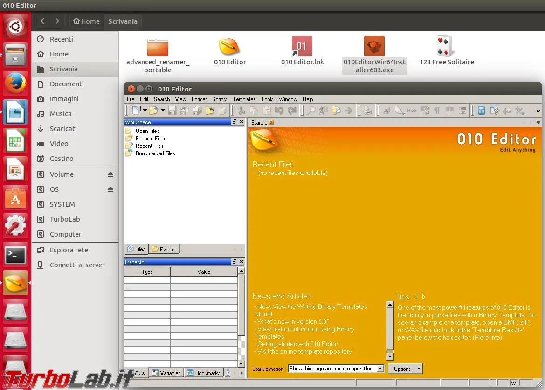The image size is (545, 390).
Task: Click the Tips scrollbar up arrow
Action: (x=390, y=305)
